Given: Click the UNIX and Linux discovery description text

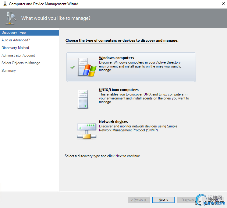Looking at the screenshot, I should point(144,98).
